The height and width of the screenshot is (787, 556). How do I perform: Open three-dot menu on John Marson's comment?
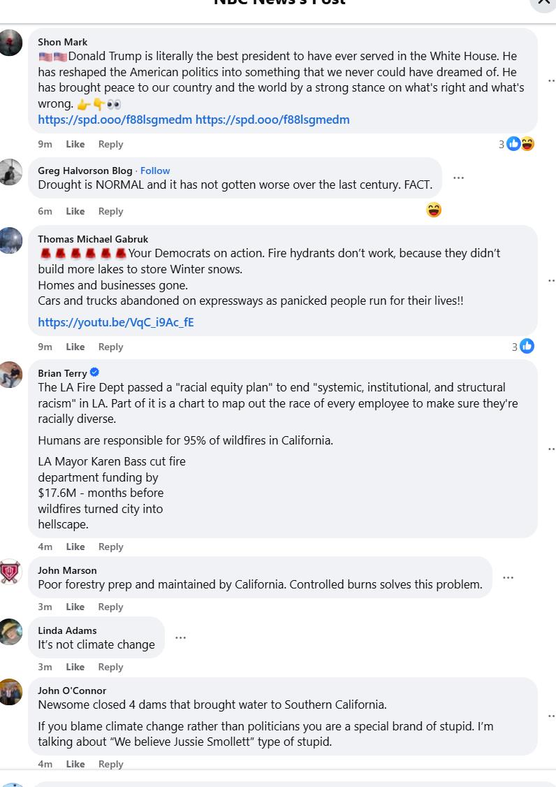pyautogui.click(x=509, y=578)
